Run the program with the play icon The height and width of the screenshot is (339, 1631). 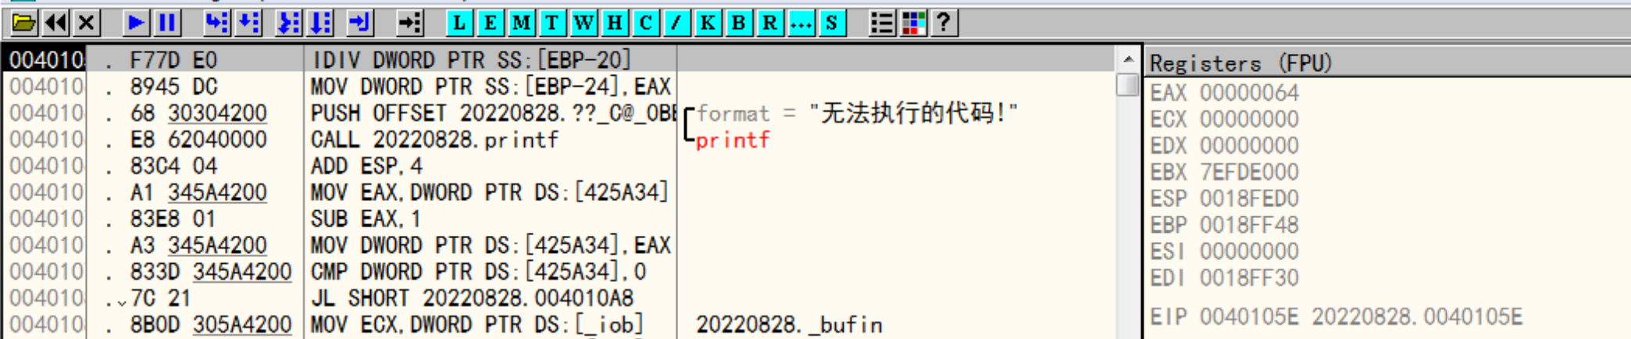[136, 23]
